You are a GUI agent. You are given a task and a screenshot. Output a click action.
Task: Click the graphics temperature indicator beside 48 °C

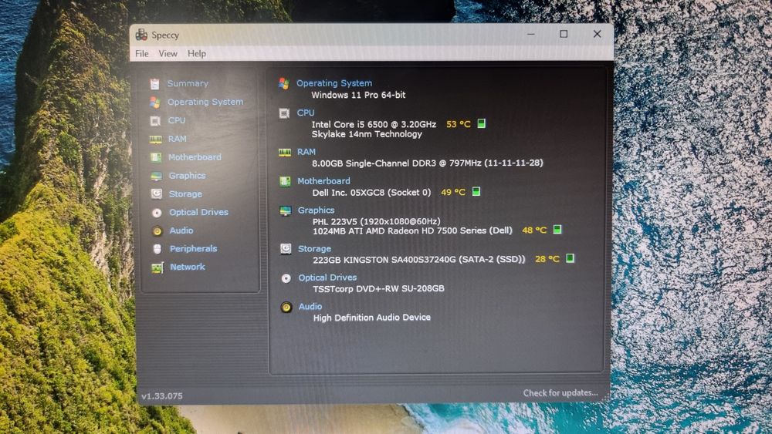pyautogui.click(x=557, y=229)
